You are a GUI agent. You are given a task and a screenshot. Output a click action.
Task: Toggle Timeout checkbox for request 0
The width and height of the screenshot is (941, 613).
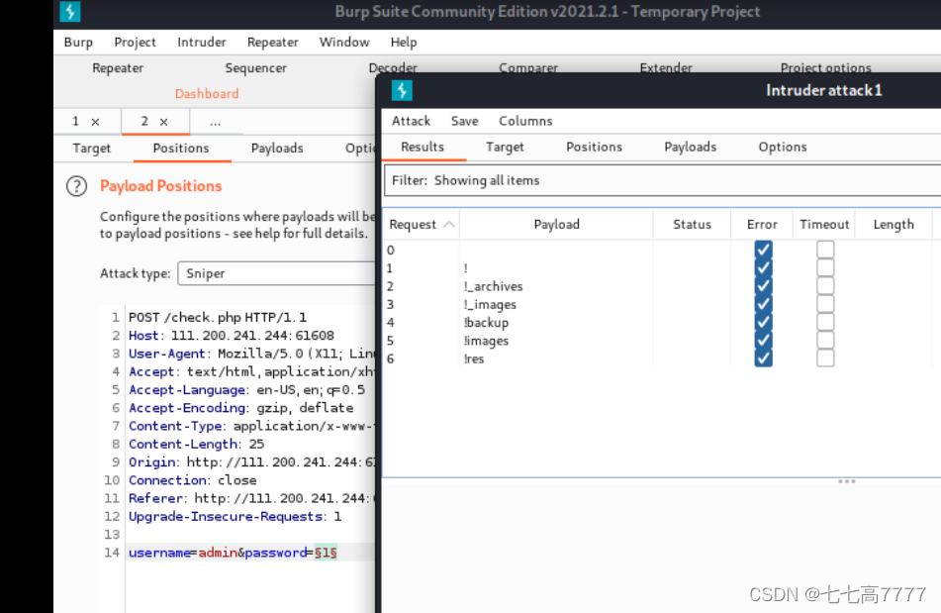(x=825, y=250)
